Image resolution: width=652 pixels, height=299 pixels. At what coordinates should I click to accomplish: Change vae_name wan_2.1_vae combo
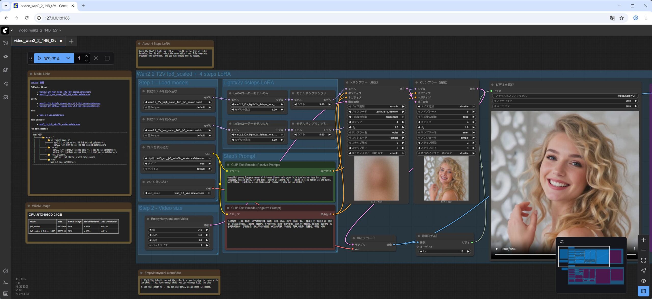[178, 193]
